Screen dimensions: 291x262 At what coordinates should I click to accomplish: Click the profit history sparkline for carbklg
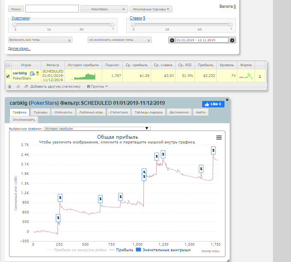(83, 76)
